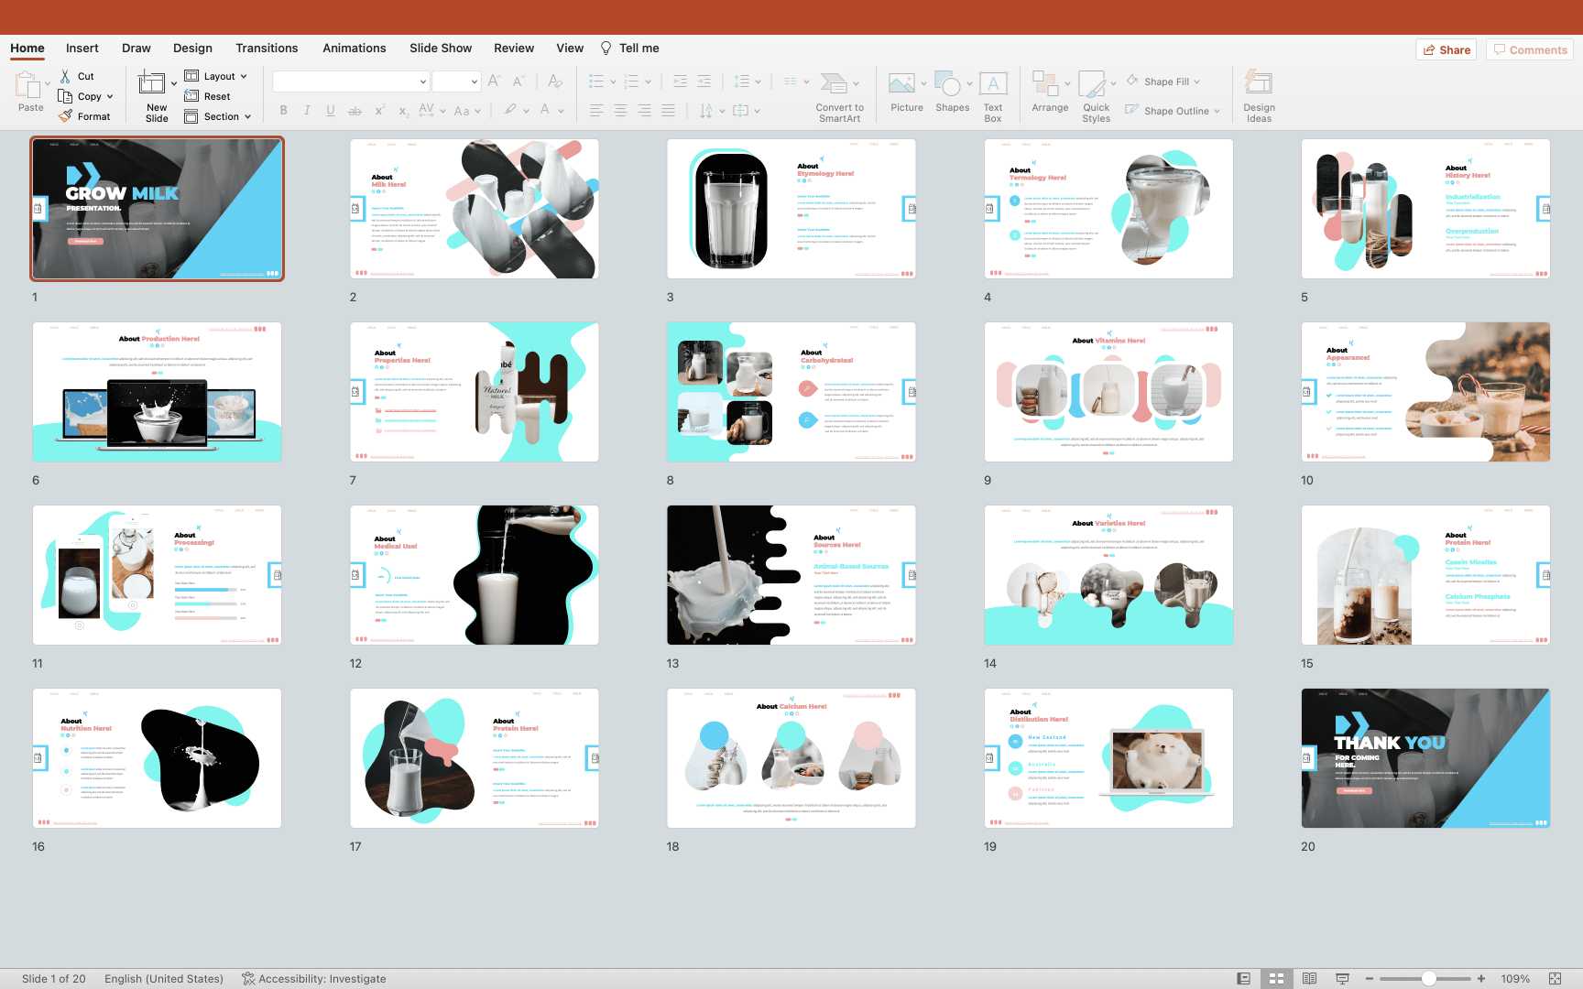Open the Design Ideas panel

click(1258, 84)
